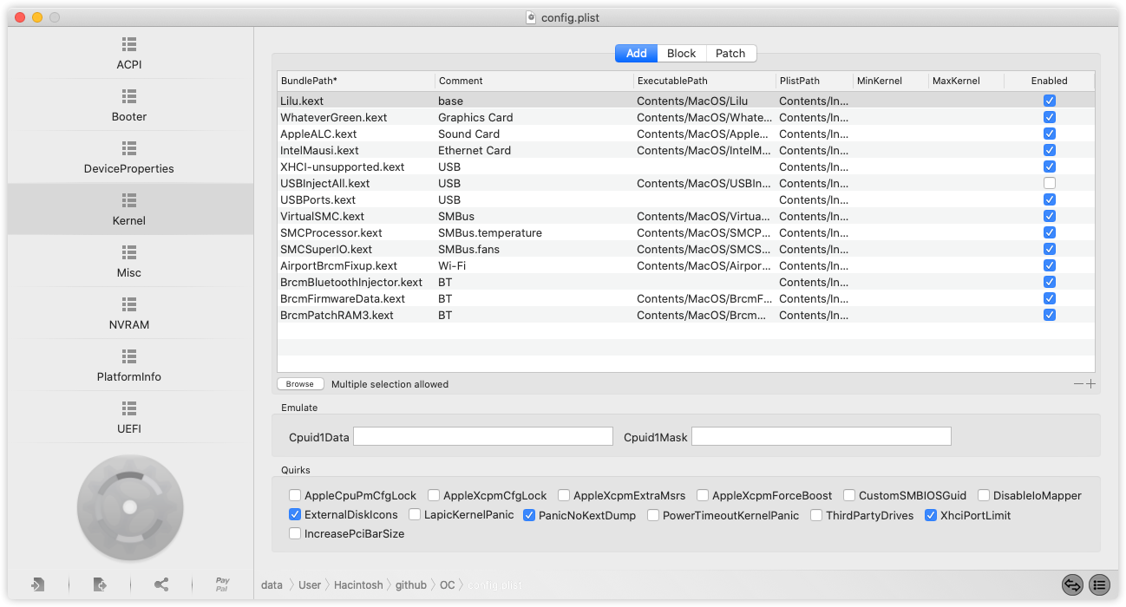Disable the XhciPortLimit quirk
Viewport: 1126px width, 607px height.
point(931,515)
